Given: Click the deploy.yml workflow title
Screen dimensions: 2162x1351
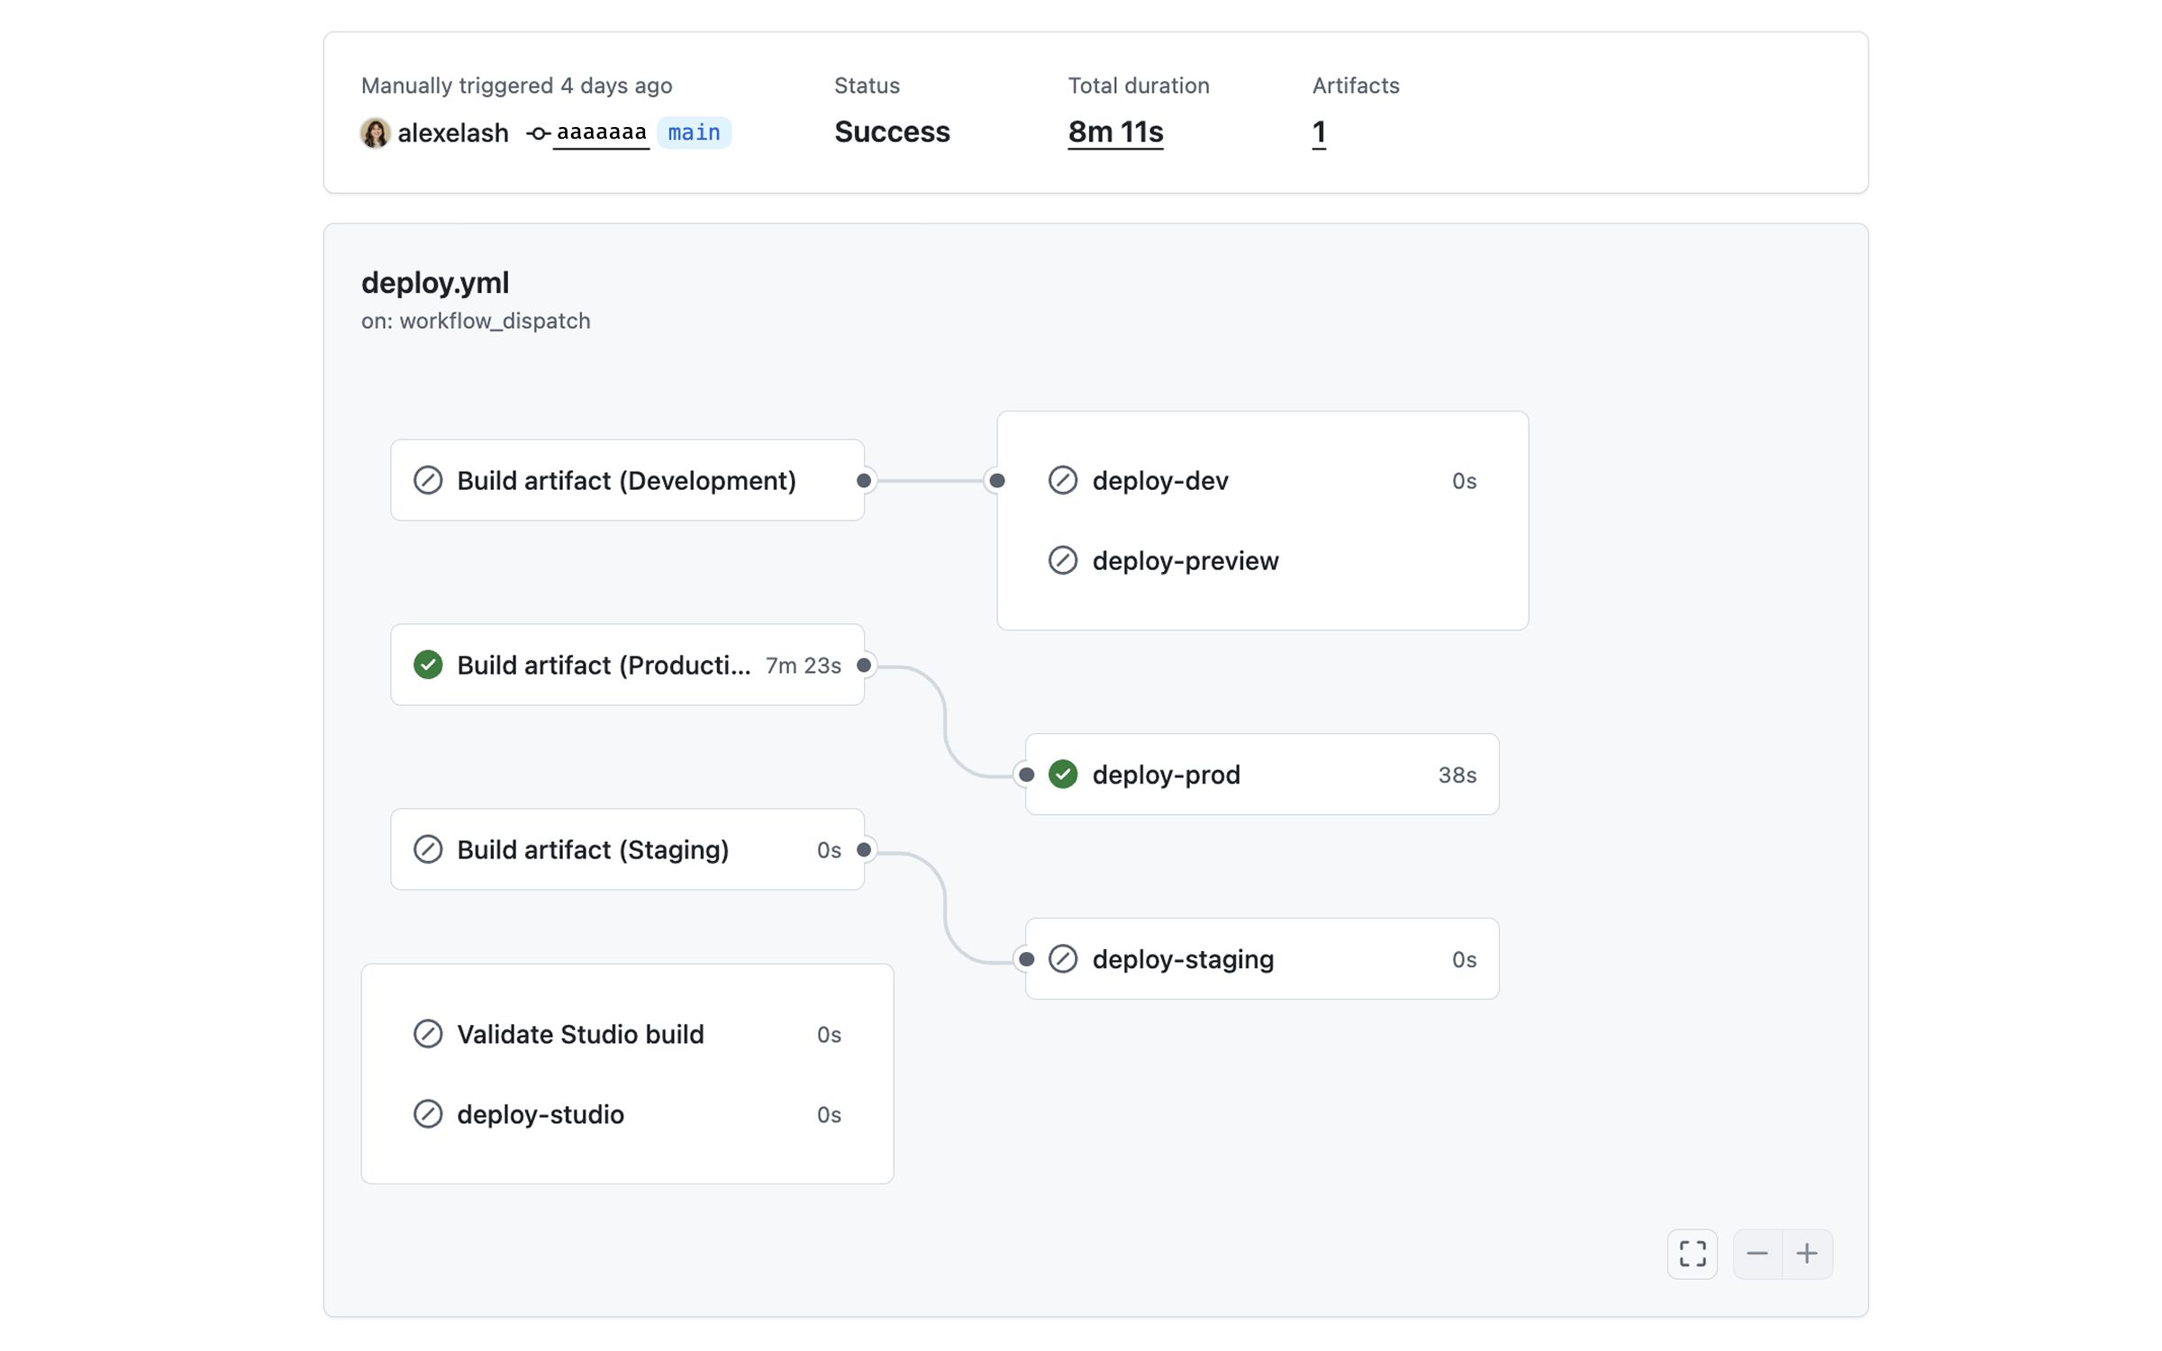Looking at the screenshot, I should click(x=435, y=283).
